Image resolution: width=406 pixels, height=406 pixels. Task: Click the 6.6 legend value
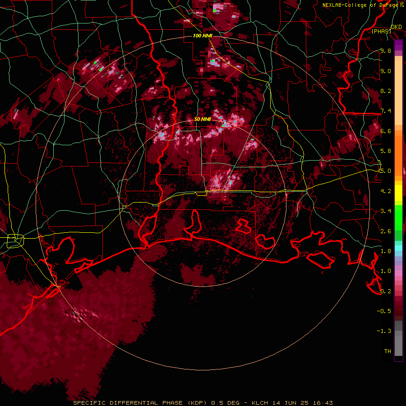coord(386,131)
